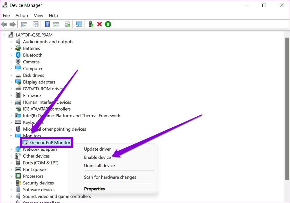The image size is (290, 203).
Task: Select the show/hide console tree icon
Action: [x=24, y=24]
